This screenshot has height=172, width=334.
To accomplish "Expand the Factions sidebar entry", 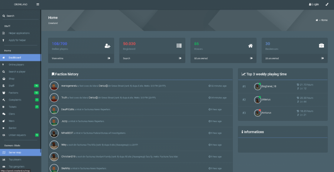I will tap(20, 93).
